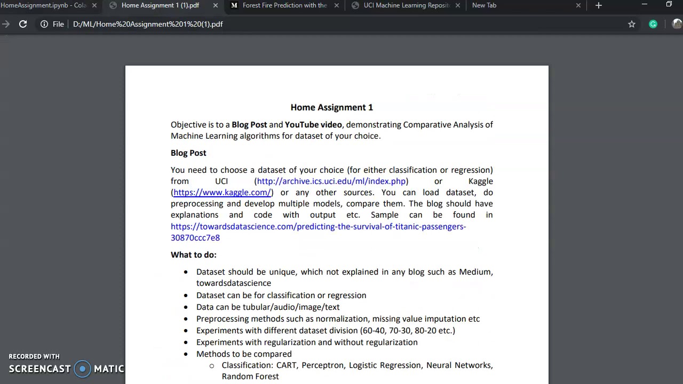The width and height of the screenshot is (683, 384).
Task: Close the HomeAssignment.ipynb Colab tab
Action: [94, 5]
